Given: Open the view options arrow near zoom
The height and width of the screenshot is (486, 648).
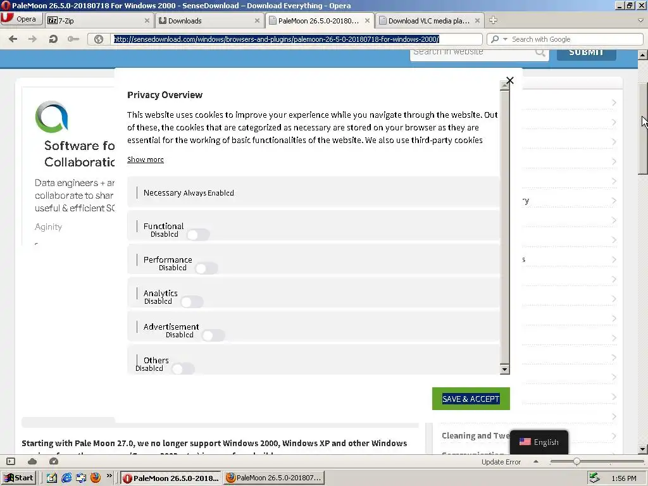Looking at the screenshot, I should pos(536,461).
